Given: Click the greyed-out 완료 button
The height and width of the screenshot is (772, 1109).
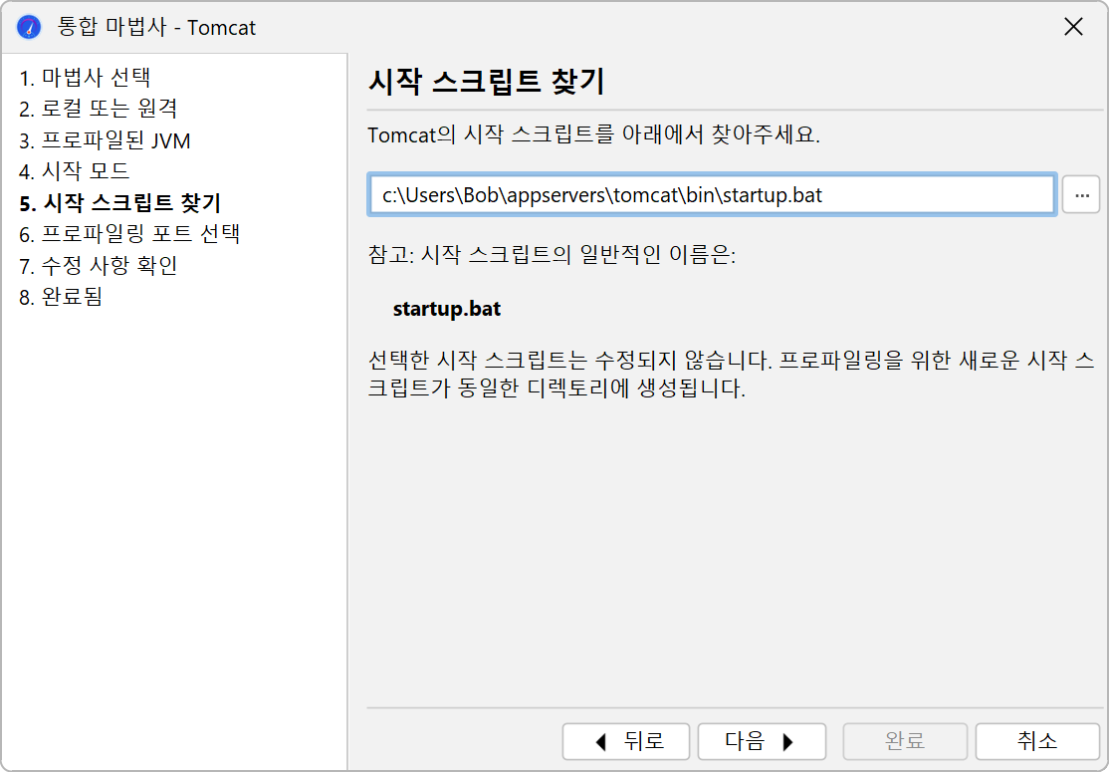Looking at the screenshot, I should (x=905, y=741).
